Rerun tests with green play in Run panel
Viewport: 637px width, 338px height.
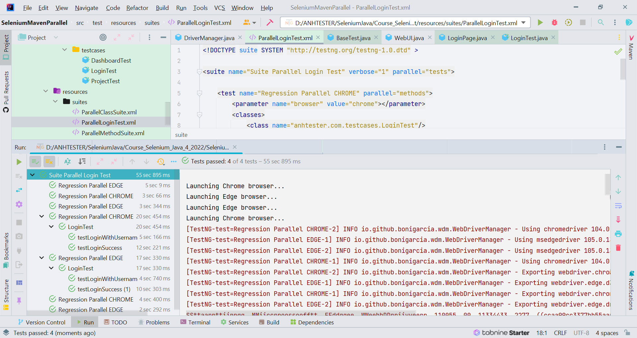point(19,162)
